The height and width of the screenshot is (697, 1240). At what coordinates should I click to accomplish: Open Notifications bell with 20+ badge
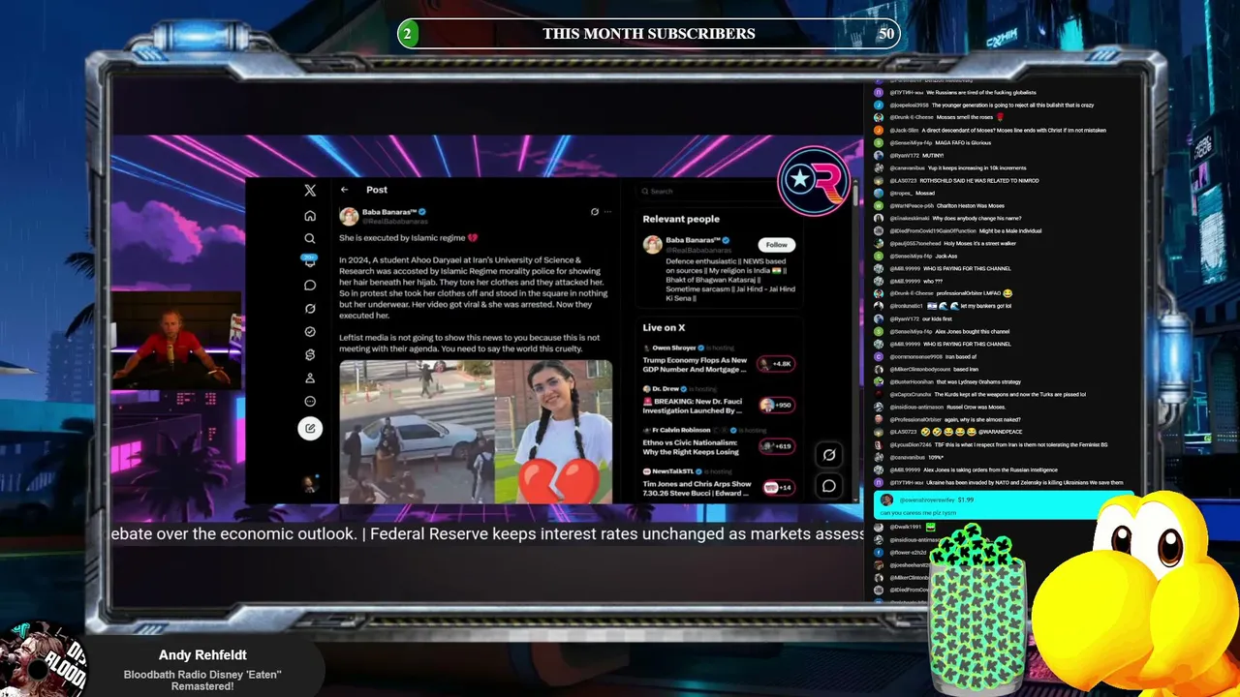310,261
